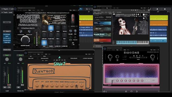Select previous preset in pink amp plugin
This screenshot has height=97, width=172.
click(130, 57)
